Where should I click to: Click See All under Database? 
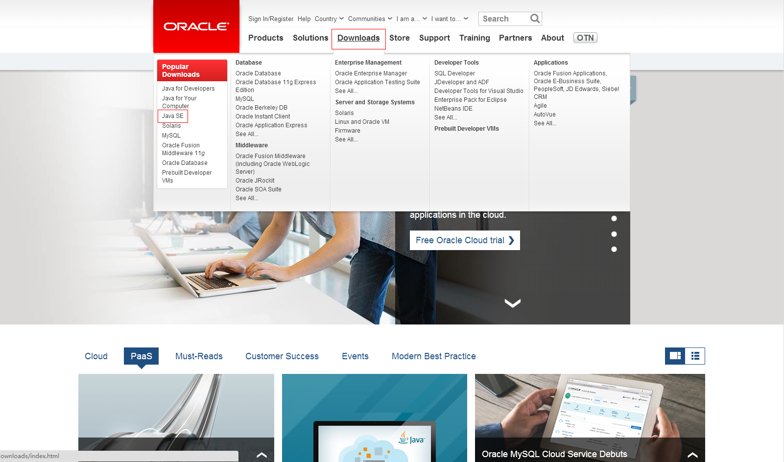247,134
